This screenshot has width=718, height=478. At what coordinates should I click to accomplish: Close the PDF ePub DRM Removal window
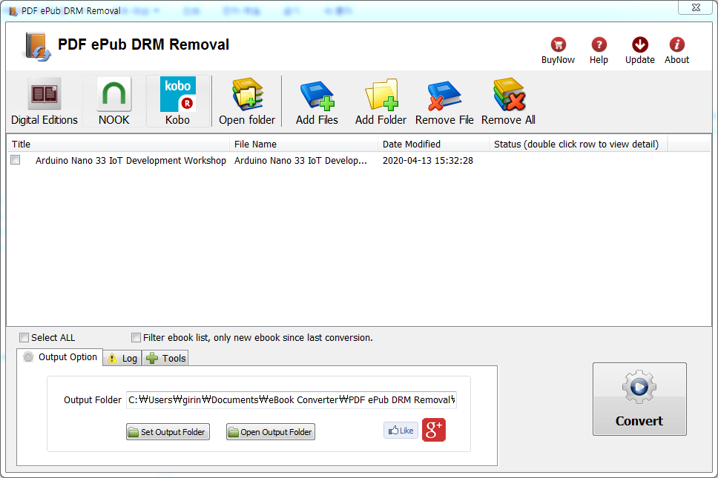click(696, 7)
